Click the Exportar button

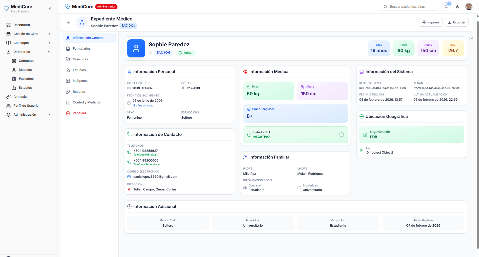tap(457, 22)
